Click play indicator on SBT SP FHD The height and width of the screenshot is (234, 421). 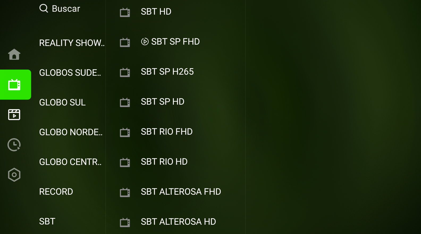145,42
